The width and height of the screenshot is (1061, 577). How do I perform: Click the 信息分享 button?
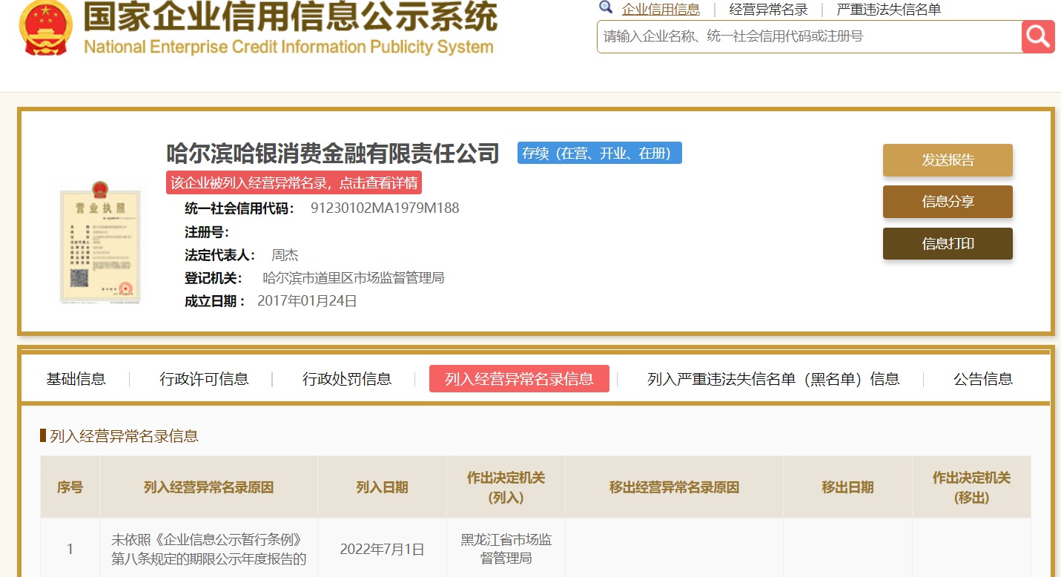click(948, 202)
